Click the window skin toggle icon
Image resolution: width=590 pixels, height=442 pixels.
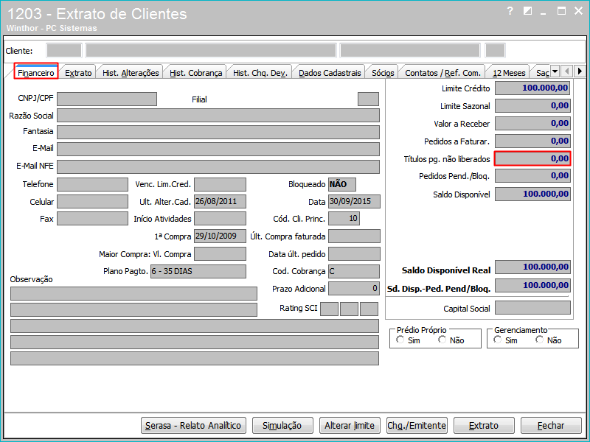tap(527, 11)
